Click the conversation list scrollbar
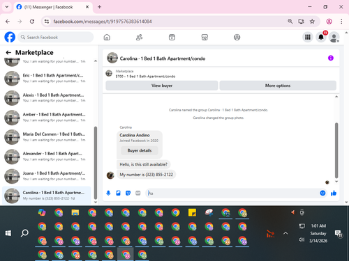The image size is (349, 261). (96, 163)
